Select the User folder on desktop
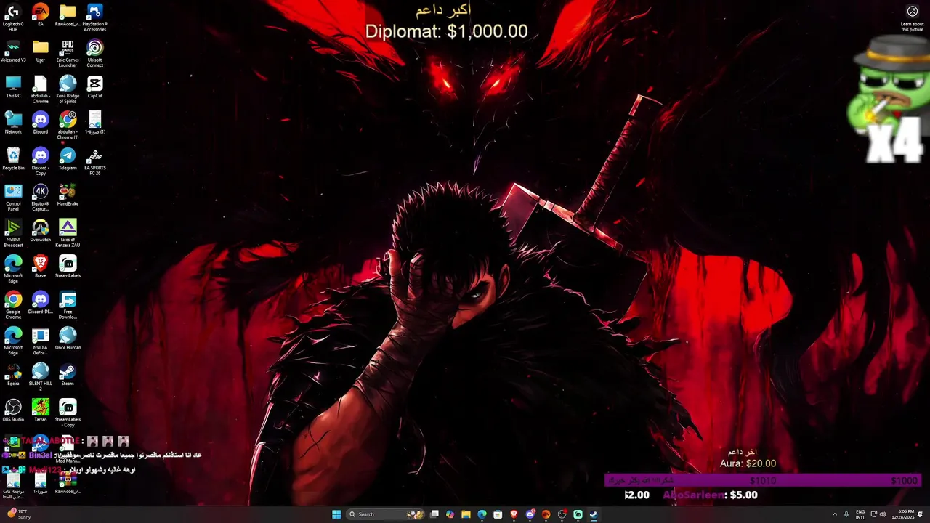 (x=41, y=51)
